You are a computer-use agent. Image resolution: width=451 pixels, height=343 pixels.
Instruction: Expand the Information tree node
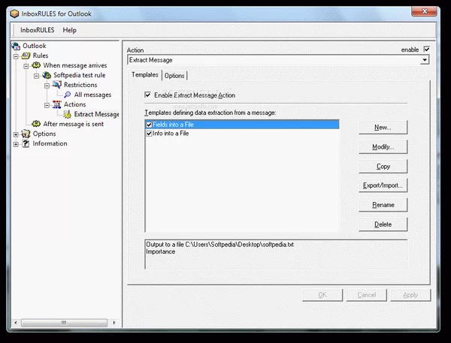(x=16, y=144)
